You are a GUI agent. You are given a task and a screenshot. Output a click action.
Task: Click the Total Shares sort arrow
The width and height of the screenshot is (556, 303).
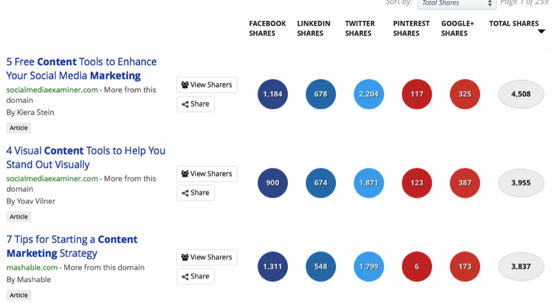(x=541, y=31)
